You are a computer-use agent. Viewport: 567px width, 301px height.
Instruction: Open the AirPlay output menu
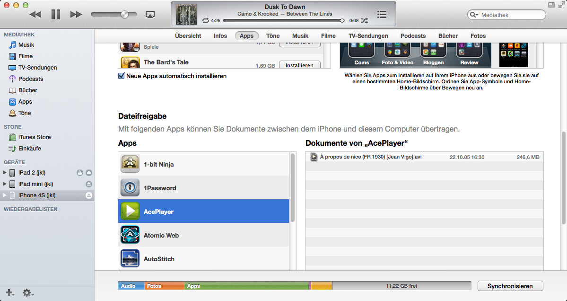[x=150, y=15]
